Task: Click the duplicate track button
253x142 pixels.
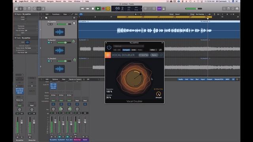Action: pos(46,18)
